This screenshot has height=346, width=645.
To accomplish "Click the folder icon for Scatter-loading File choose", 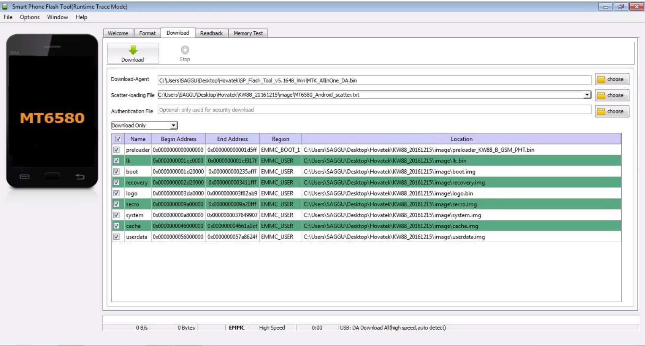I will coord(601,96).
